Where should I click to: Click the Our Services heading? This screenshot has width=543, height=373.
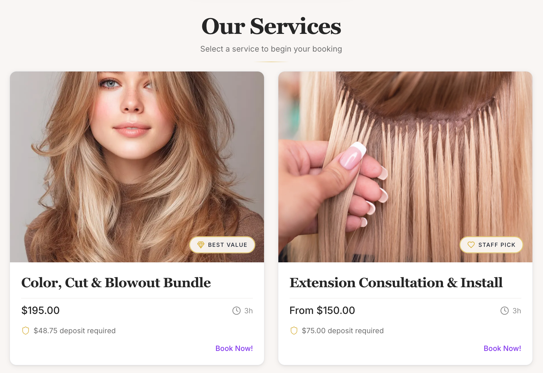(x=271, y=26)
